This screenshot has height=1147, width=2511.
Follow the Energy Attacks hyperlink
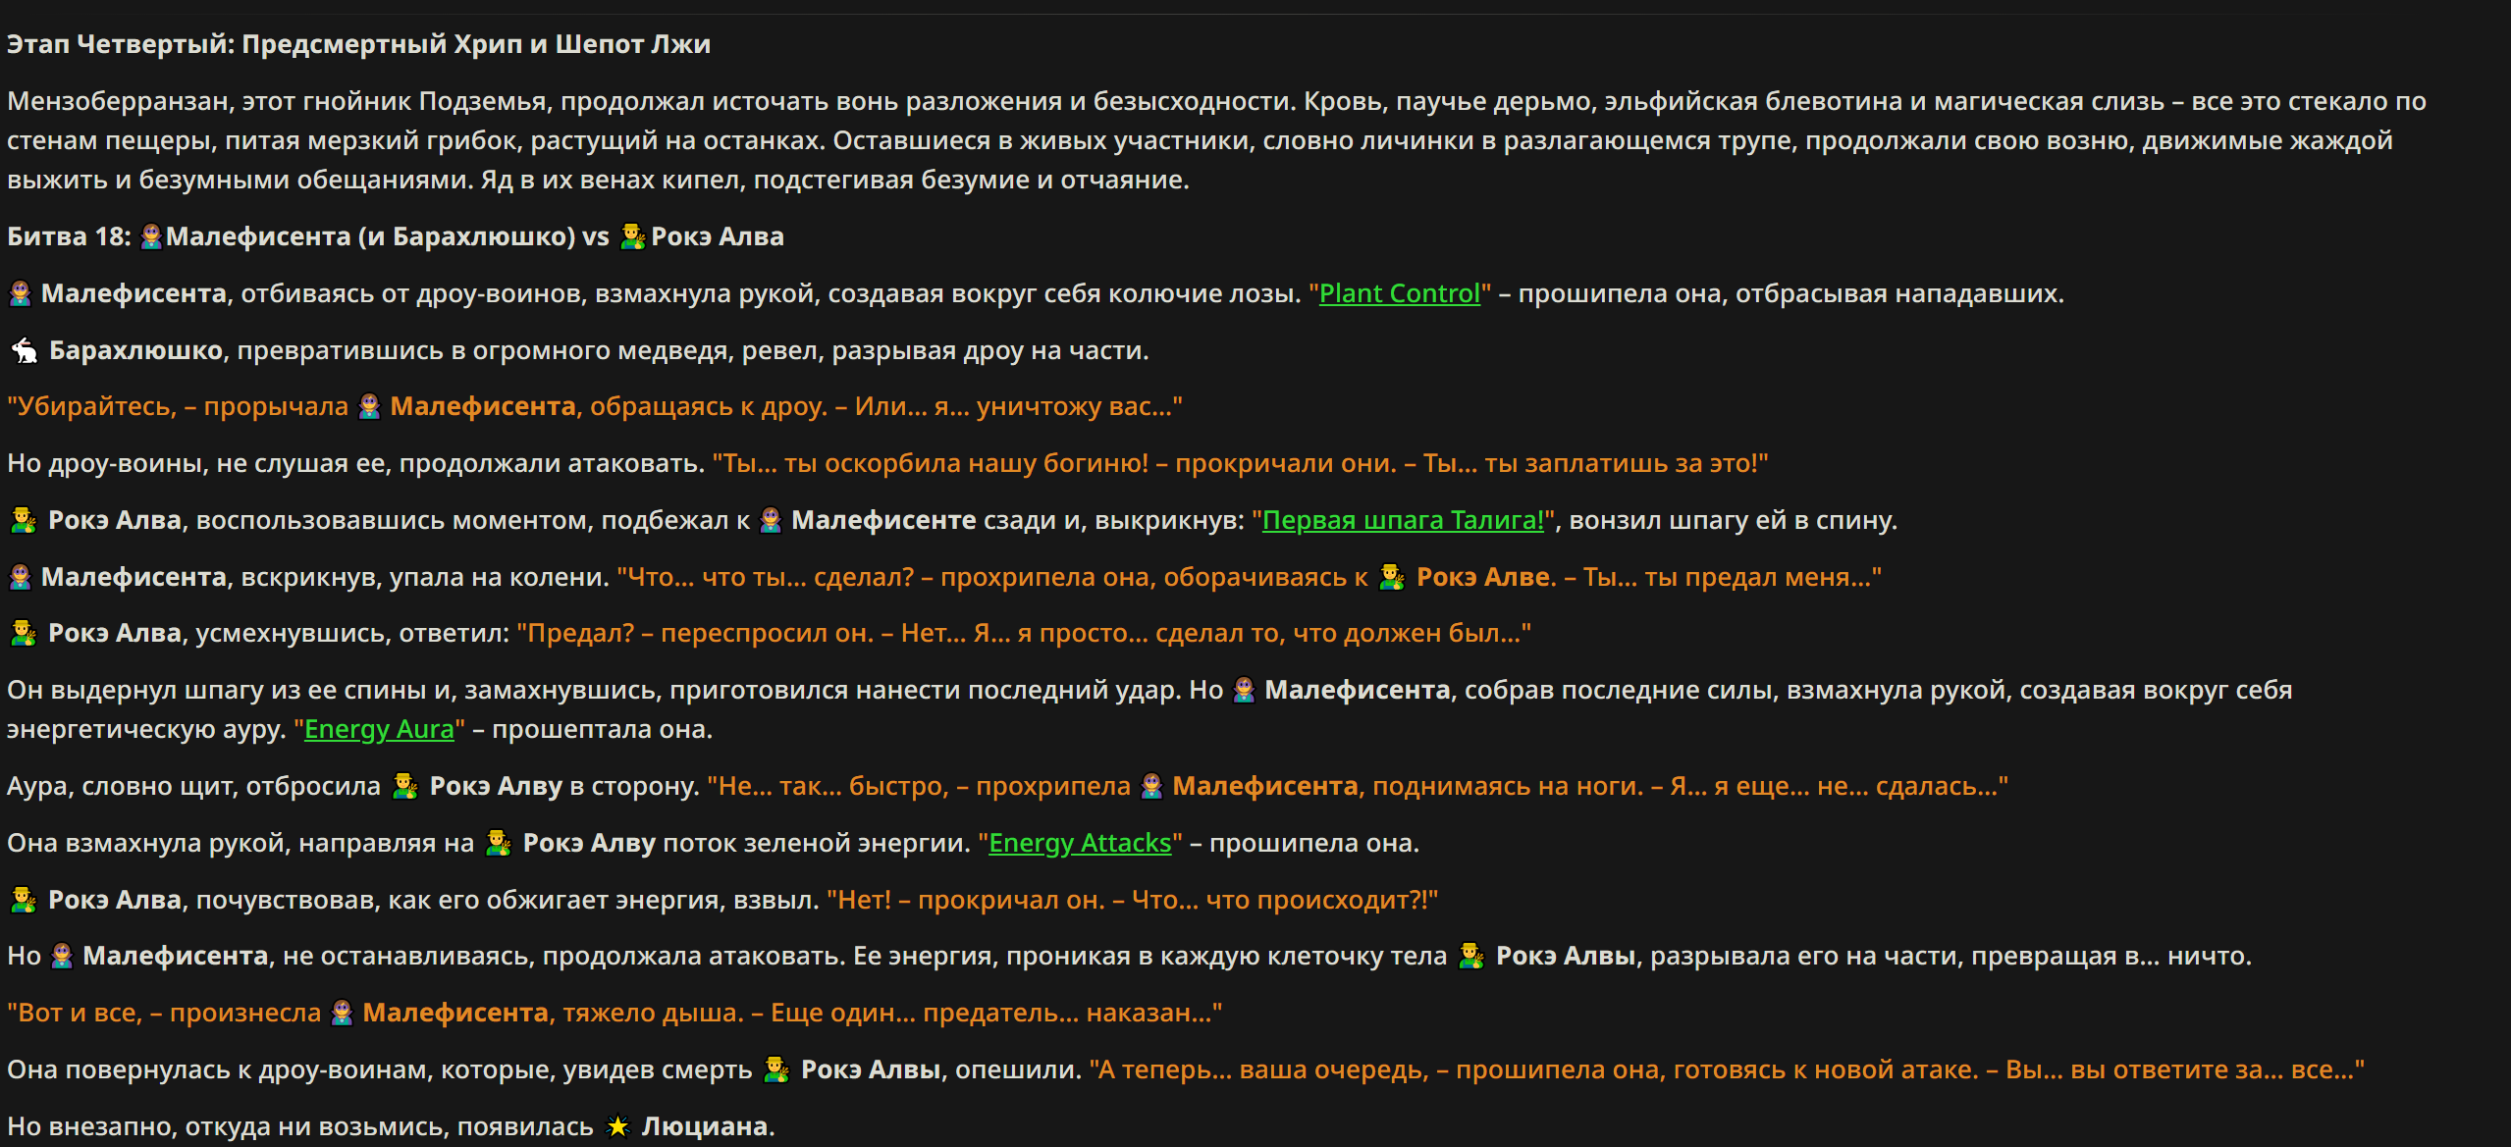(x=1080, y=844)
